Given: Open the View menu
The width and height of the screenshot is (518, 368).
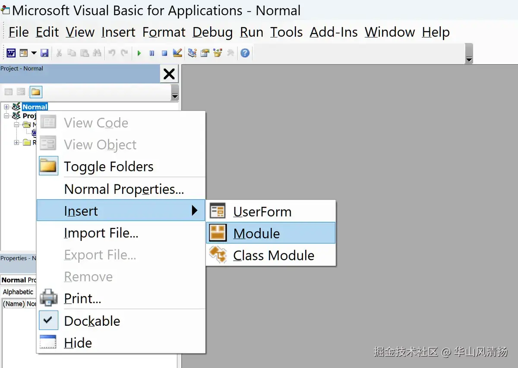Looking at the screenshot, I should [80, 32].
